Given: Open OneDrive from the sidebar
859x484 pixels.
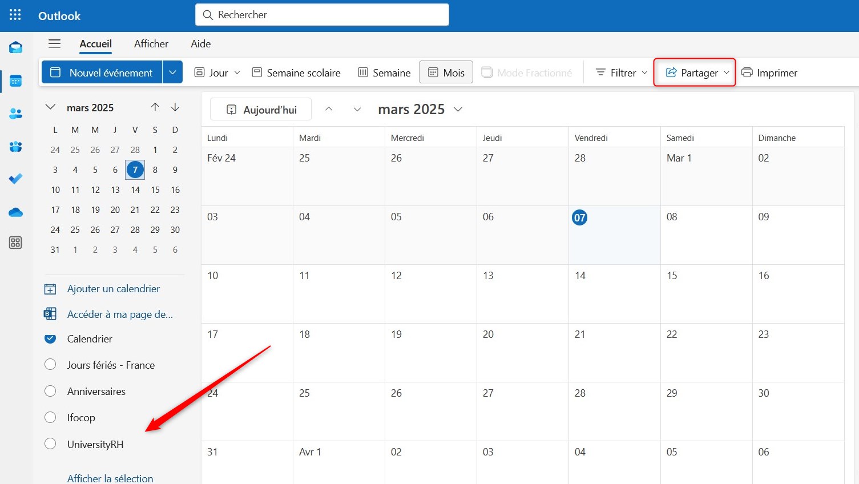Looking at the screenshot, I should 15,212.
